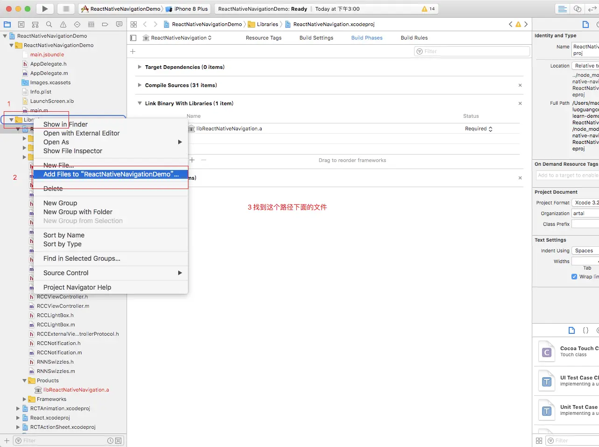599x447 pixels.
Task: Collapse the ReactNativeNavigationDemo root project
Action: coord(5,36)
